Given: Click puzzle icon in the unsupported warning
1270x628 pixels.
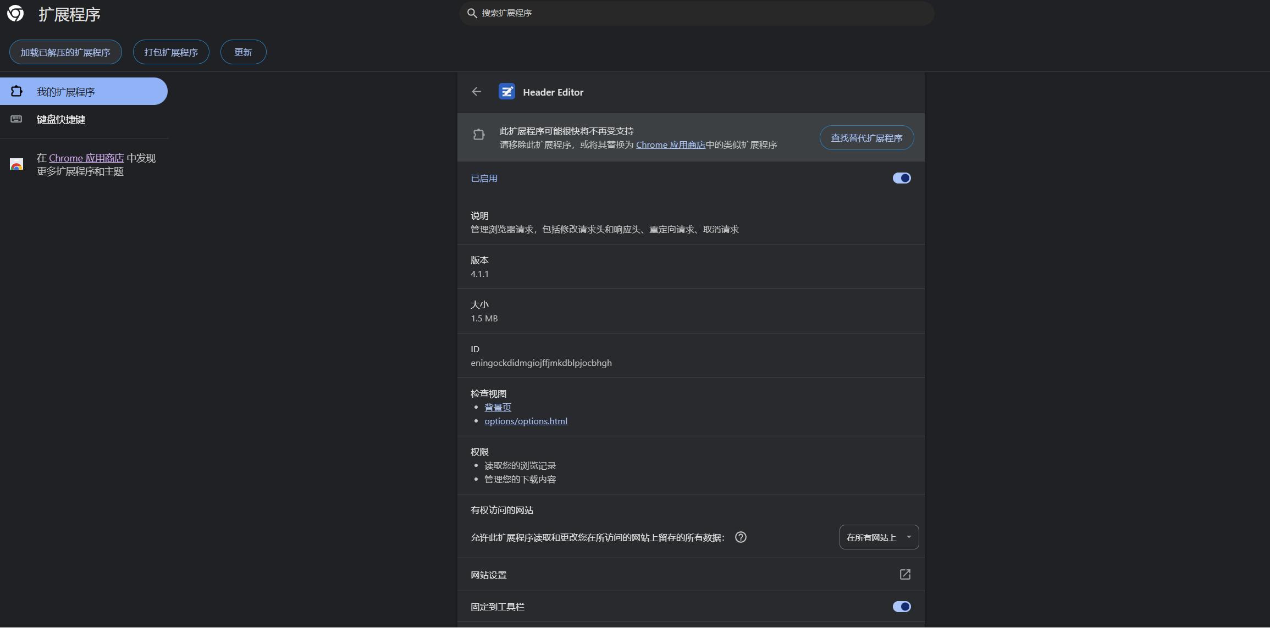Looking at the screenshot, I should click(x=479, y=135).
